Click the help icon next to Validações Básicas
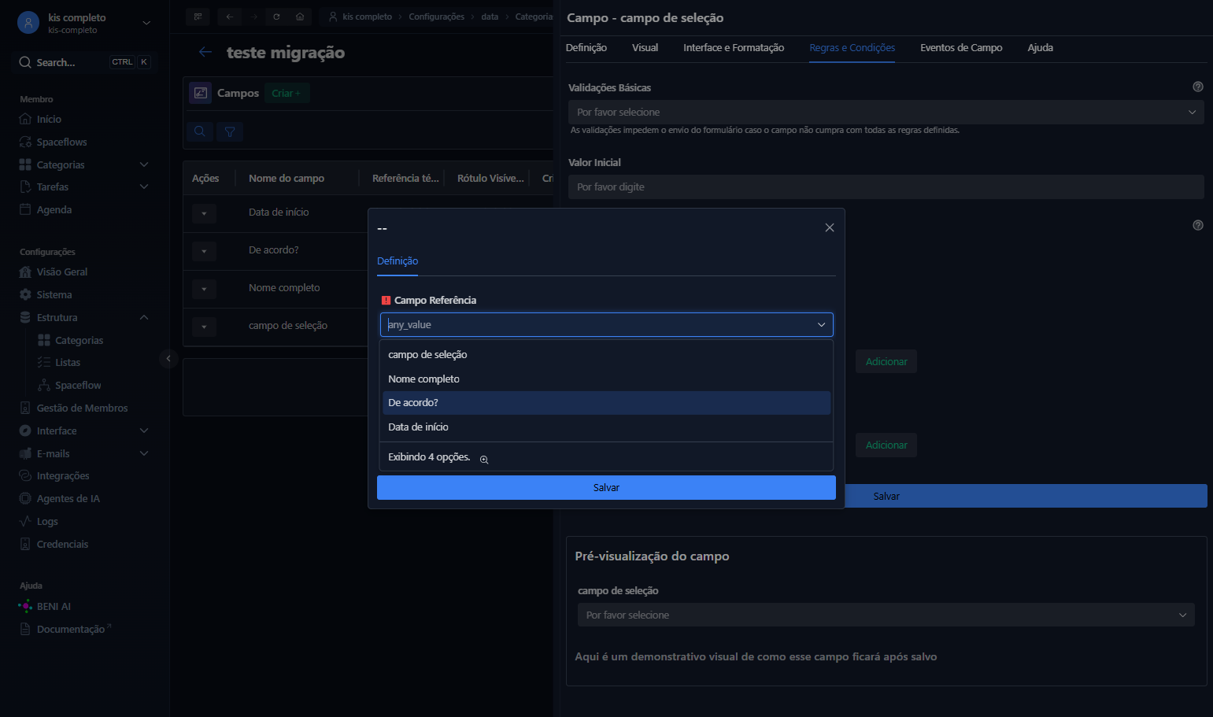Image resolution: width=1213 pixels, height=717 pixels. [x=1198, y=87]
